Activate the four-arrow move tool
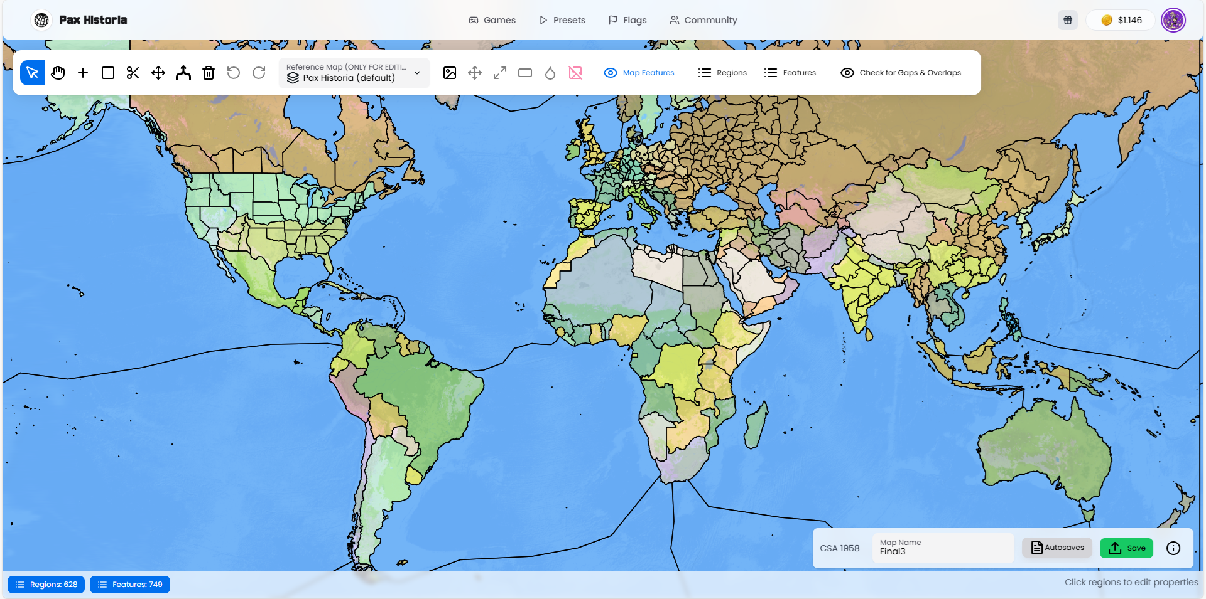 (x=158, y=73)
